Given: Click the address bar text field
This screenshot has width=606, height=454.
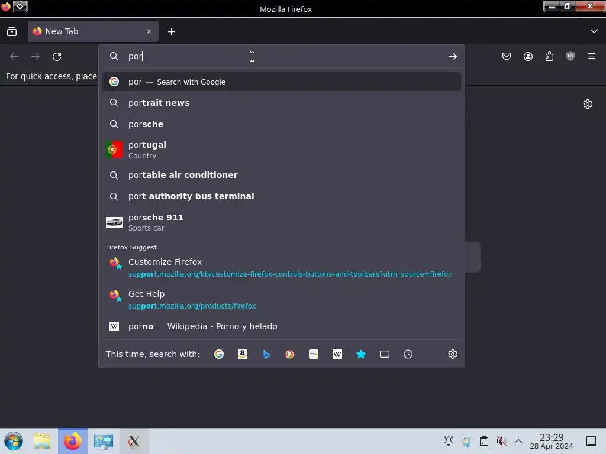Looking at the screenshot, I should tap(282, 56).
